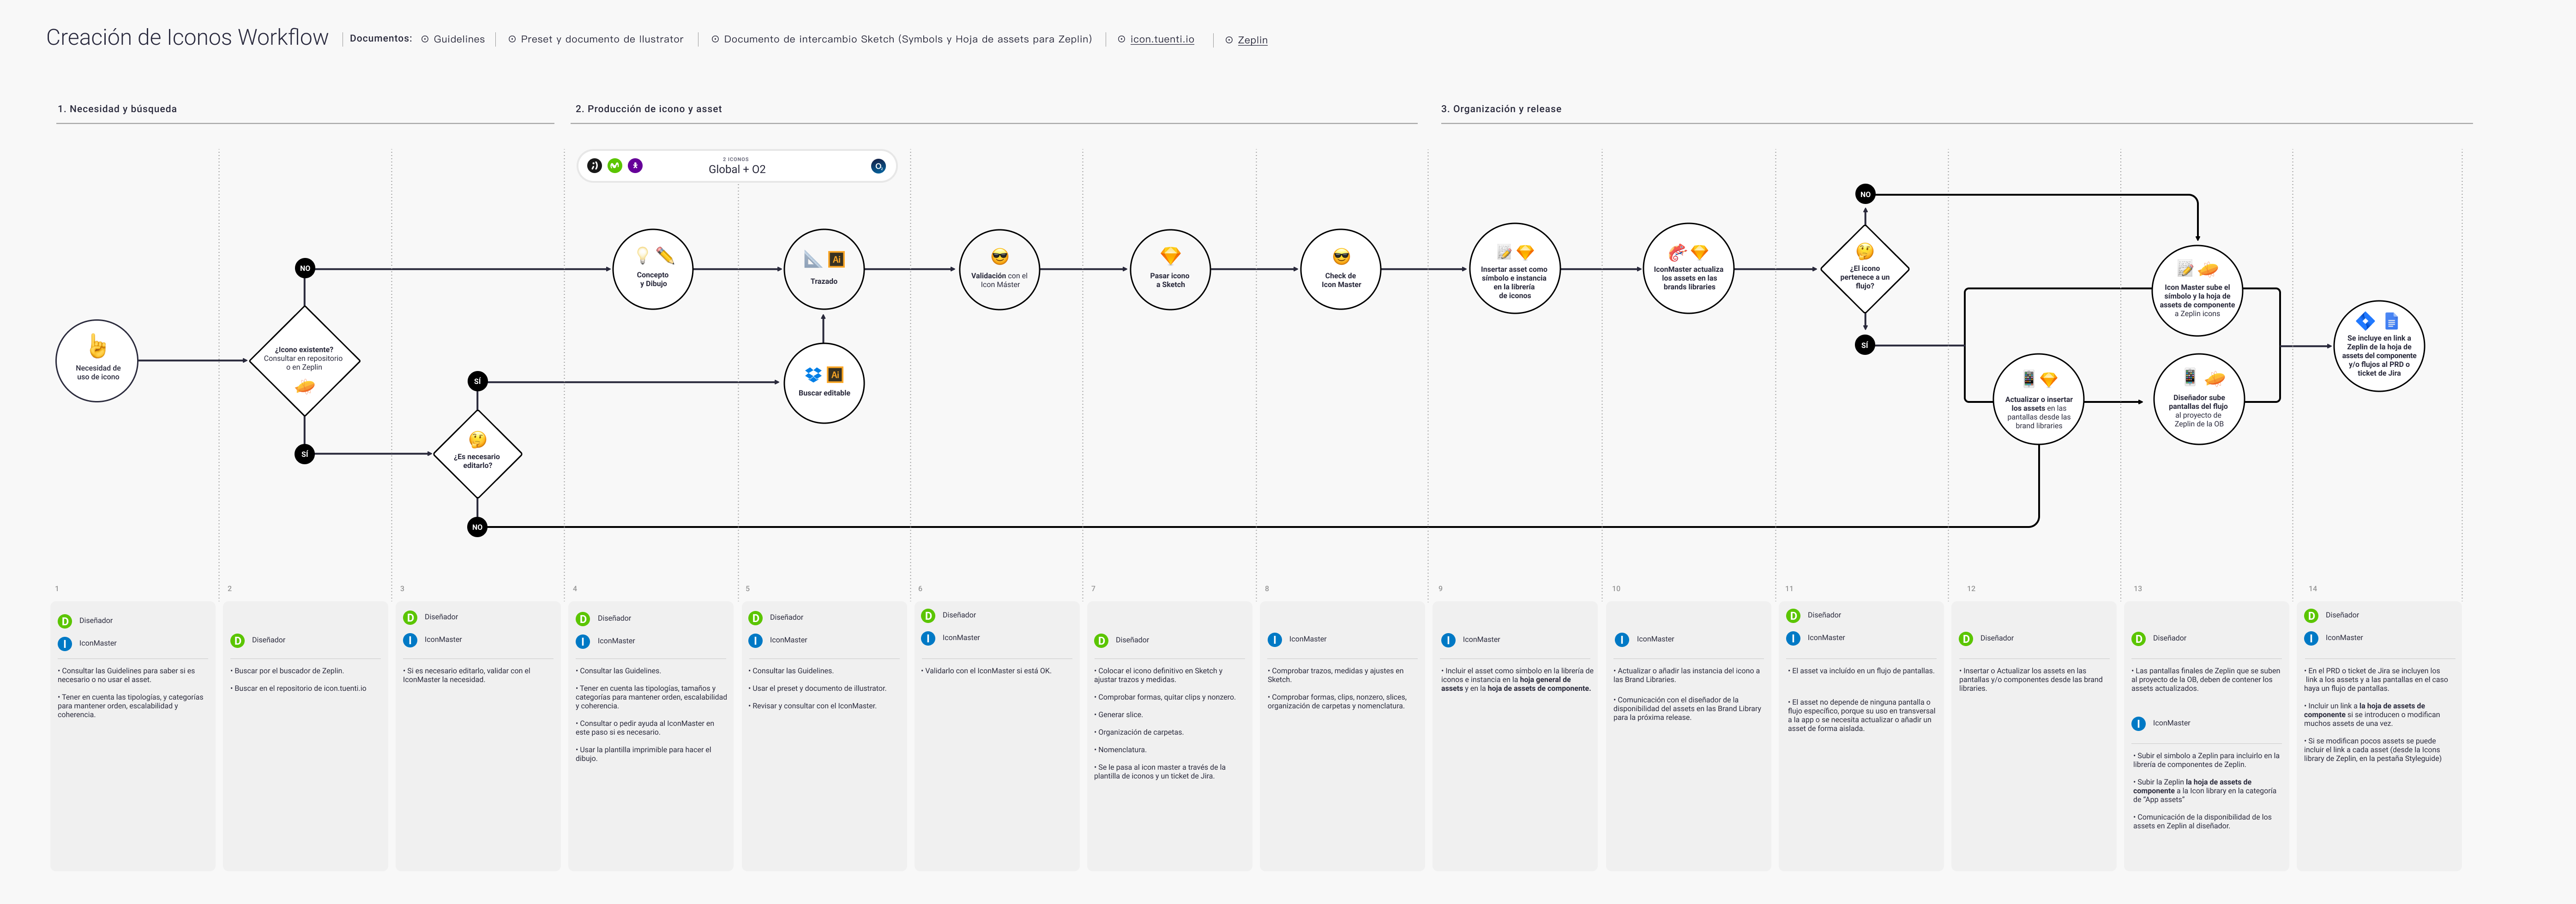The height and width of the screenshot is (904, 2576).
Task: Open the icon.tuenti.io link
Action: (1162, 39)
